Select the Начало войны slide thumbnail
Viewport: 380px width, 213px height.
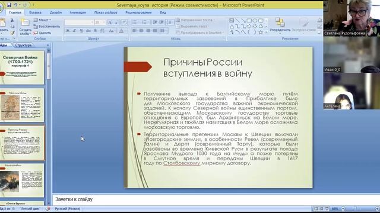(x=22, y=180)
